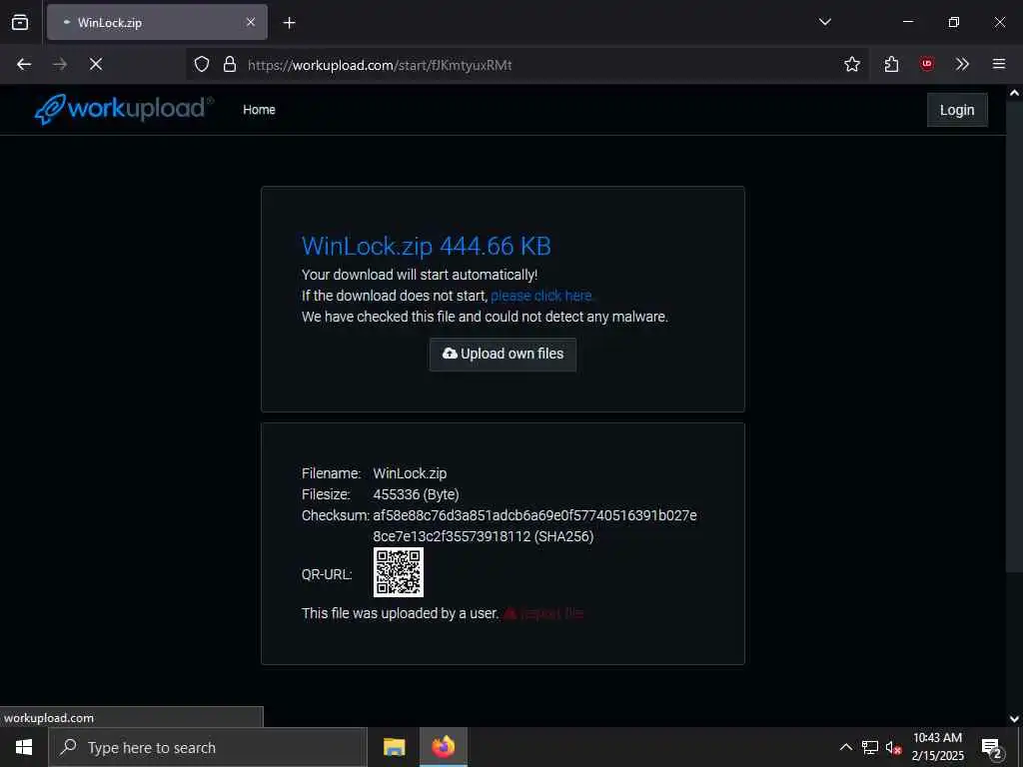Expand more tools overflow chevron
The height and width of the screenshot is (767, 1023).
962,64
